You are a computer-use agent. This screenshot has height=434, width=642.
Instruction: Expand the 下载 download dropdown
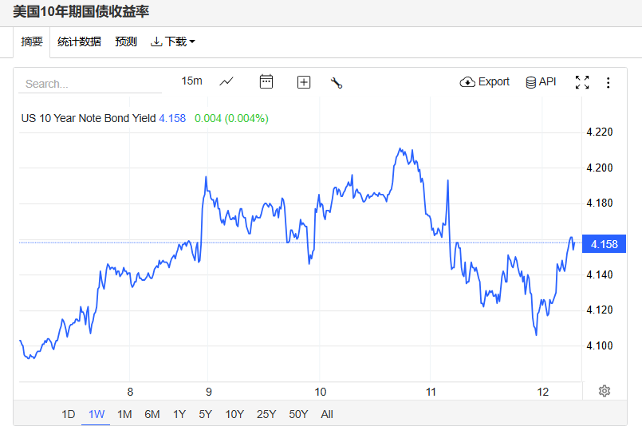pos(173,41)
